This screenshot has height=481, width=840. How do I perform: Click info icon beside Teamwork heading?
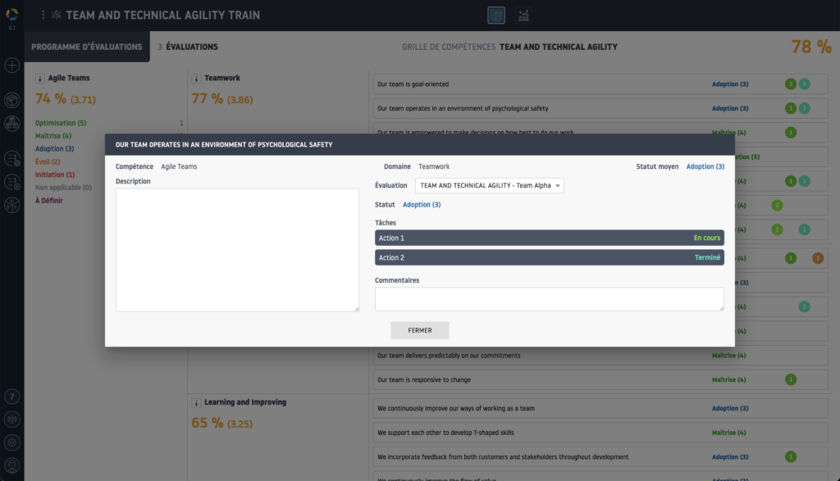coord(197,79)
